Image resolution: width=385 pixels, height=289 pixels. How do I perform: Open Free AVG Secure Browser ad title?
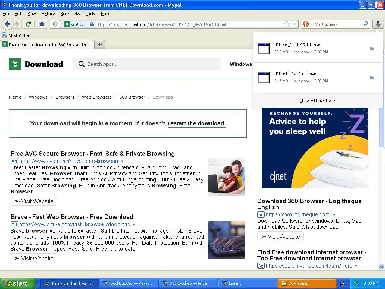(x=92, y=154)
